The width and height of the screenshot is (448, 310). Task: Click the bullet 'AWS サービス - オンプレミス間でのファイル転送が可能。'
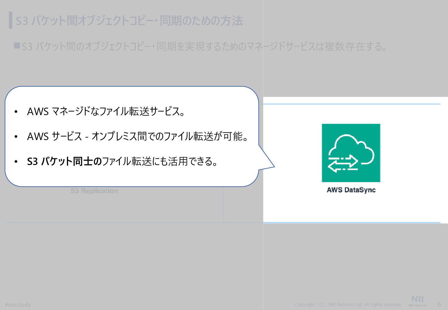pos(138,136)
